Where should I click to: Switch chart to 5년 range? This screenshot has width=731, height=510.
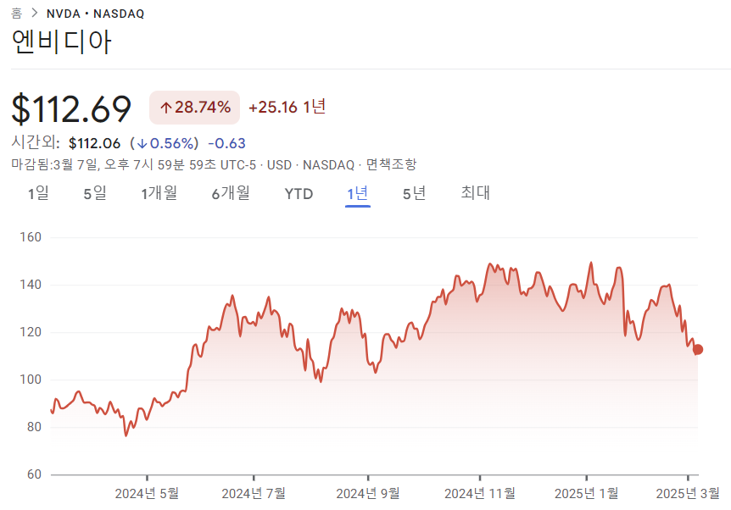point(415,193)
